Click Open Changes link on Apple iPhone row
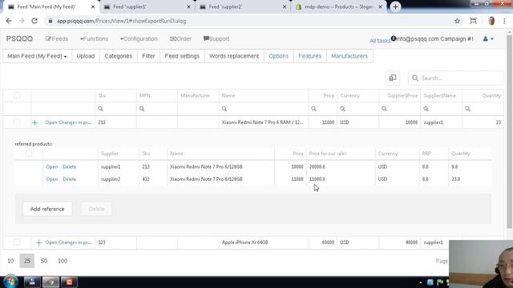 68,242
